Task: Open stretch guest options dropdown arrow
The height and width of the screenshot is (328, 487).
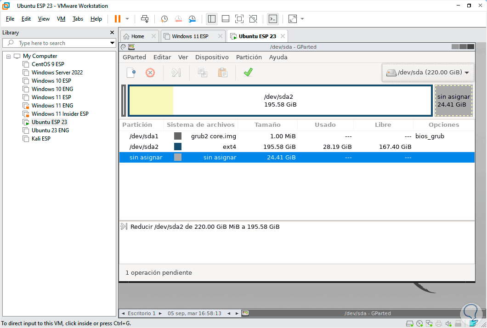Action: [302, 19]
